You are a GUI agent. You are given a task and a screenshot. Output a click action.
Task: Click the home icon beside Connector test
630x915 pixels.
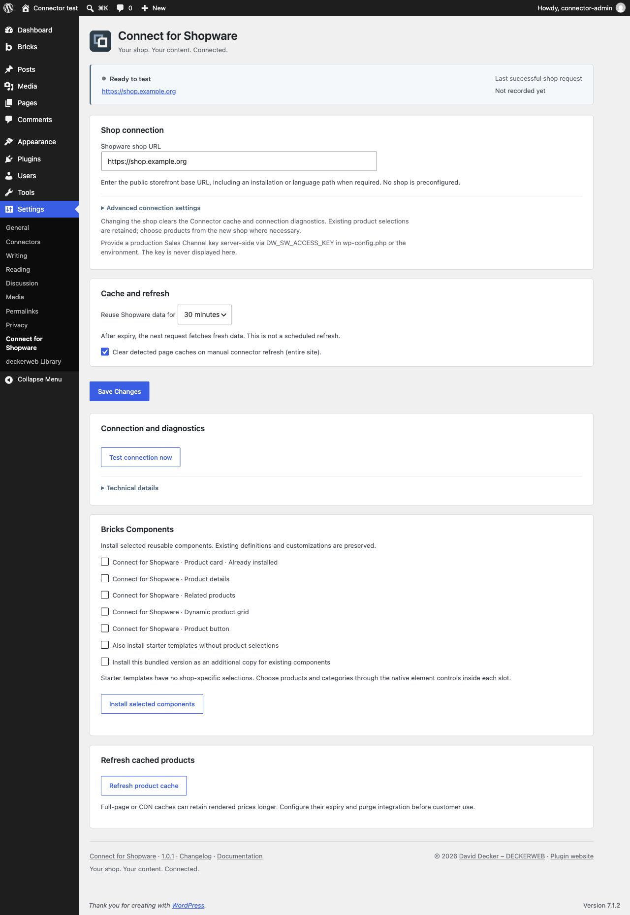click(x=26, y=8)
